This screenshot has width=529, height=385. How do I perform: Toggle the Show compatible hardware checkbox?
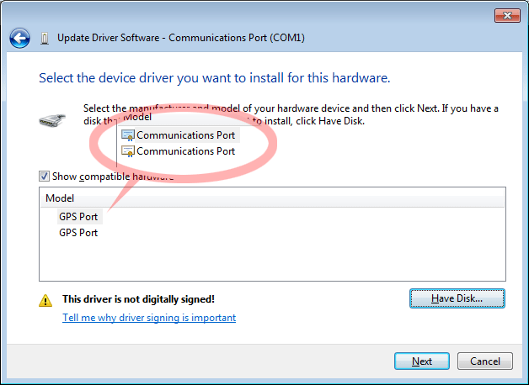[44, 177]
